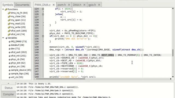Select the ofcd_exit [202] variable
This screenshot has width=175, height=98.
click(x=19, y=52)
